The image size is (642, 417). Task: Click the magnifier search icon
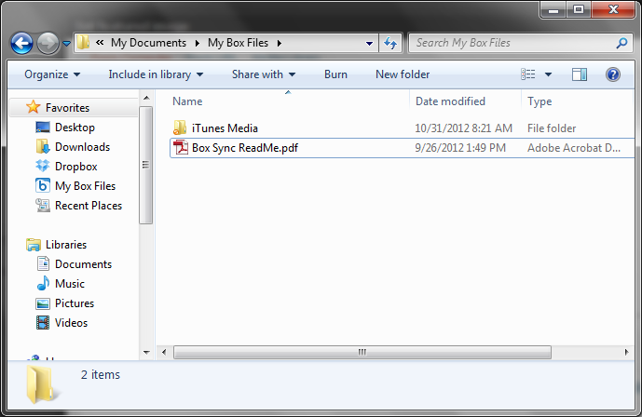click(x=622, y=43)
